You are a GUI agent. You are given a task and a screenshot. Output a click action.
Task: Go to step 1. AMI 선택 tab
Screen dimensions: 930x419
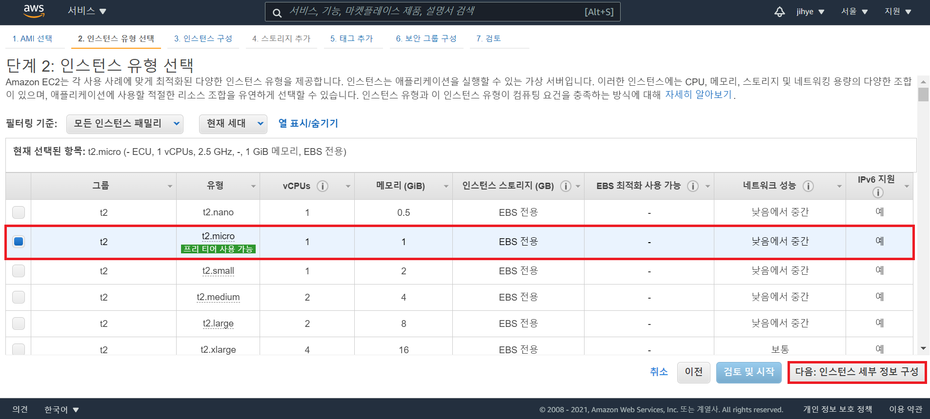[32, 38]
